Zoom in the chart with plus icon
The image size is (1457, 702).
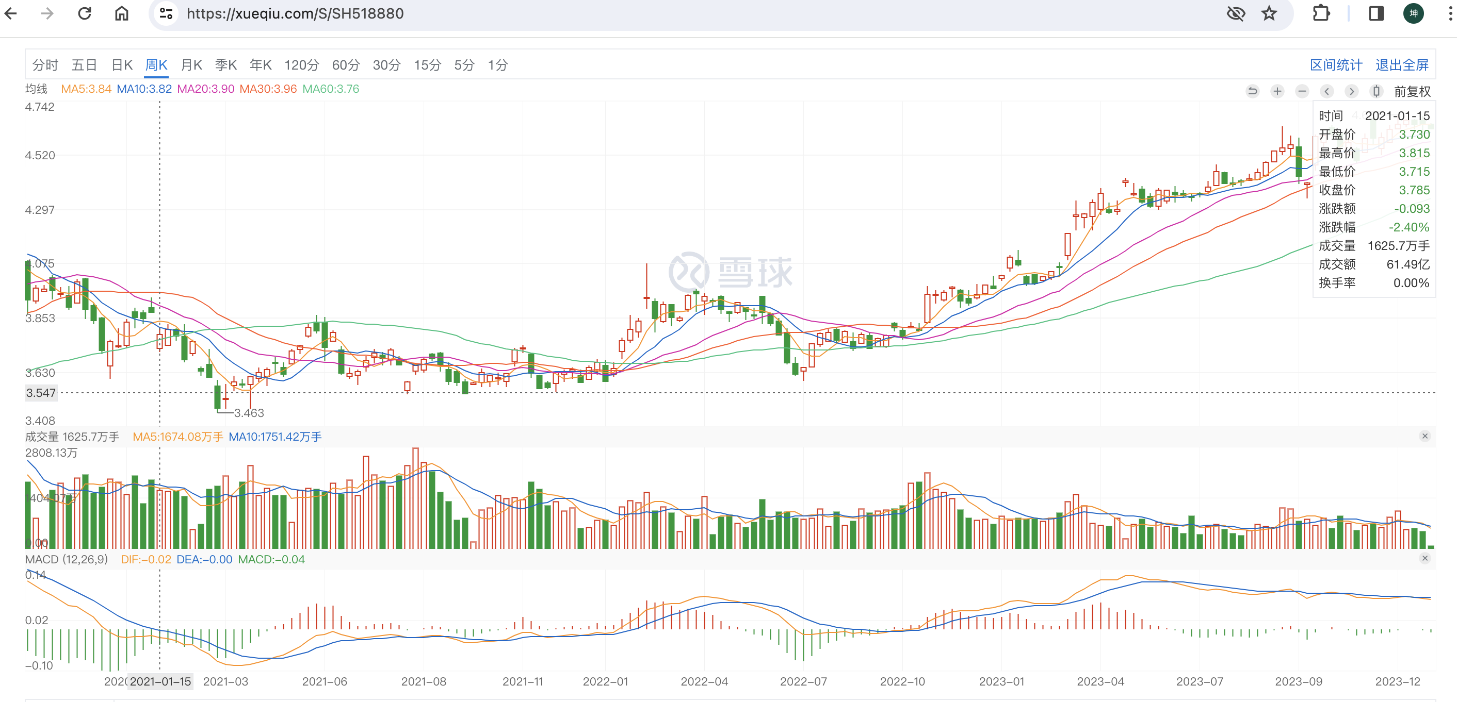tap(1277, 91)
